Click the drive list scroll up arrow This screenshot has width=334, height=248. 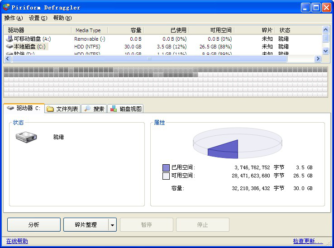tap(325, 29)
